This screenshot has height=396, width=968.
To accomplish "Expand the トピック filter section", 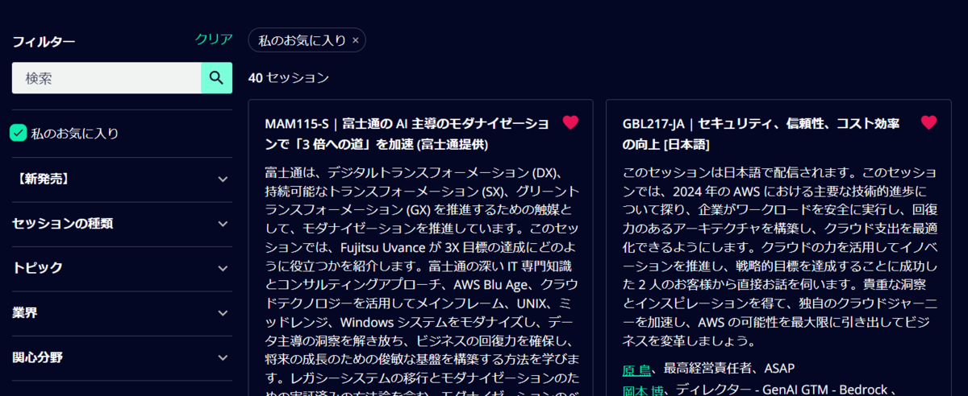I will (122, 268).
